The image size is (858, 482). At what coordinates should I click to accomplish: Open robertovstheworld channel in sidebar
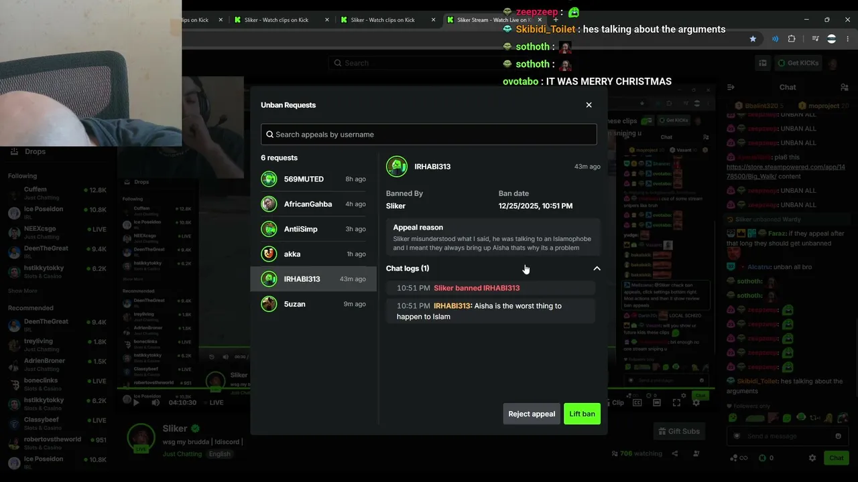(x=58, y=443)
